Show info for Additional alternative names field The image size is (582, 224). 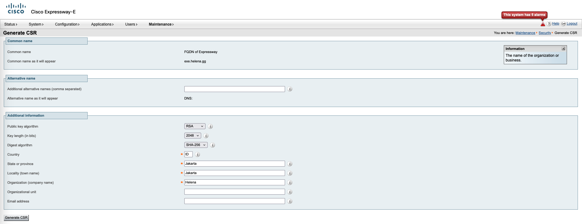point(290,89)
